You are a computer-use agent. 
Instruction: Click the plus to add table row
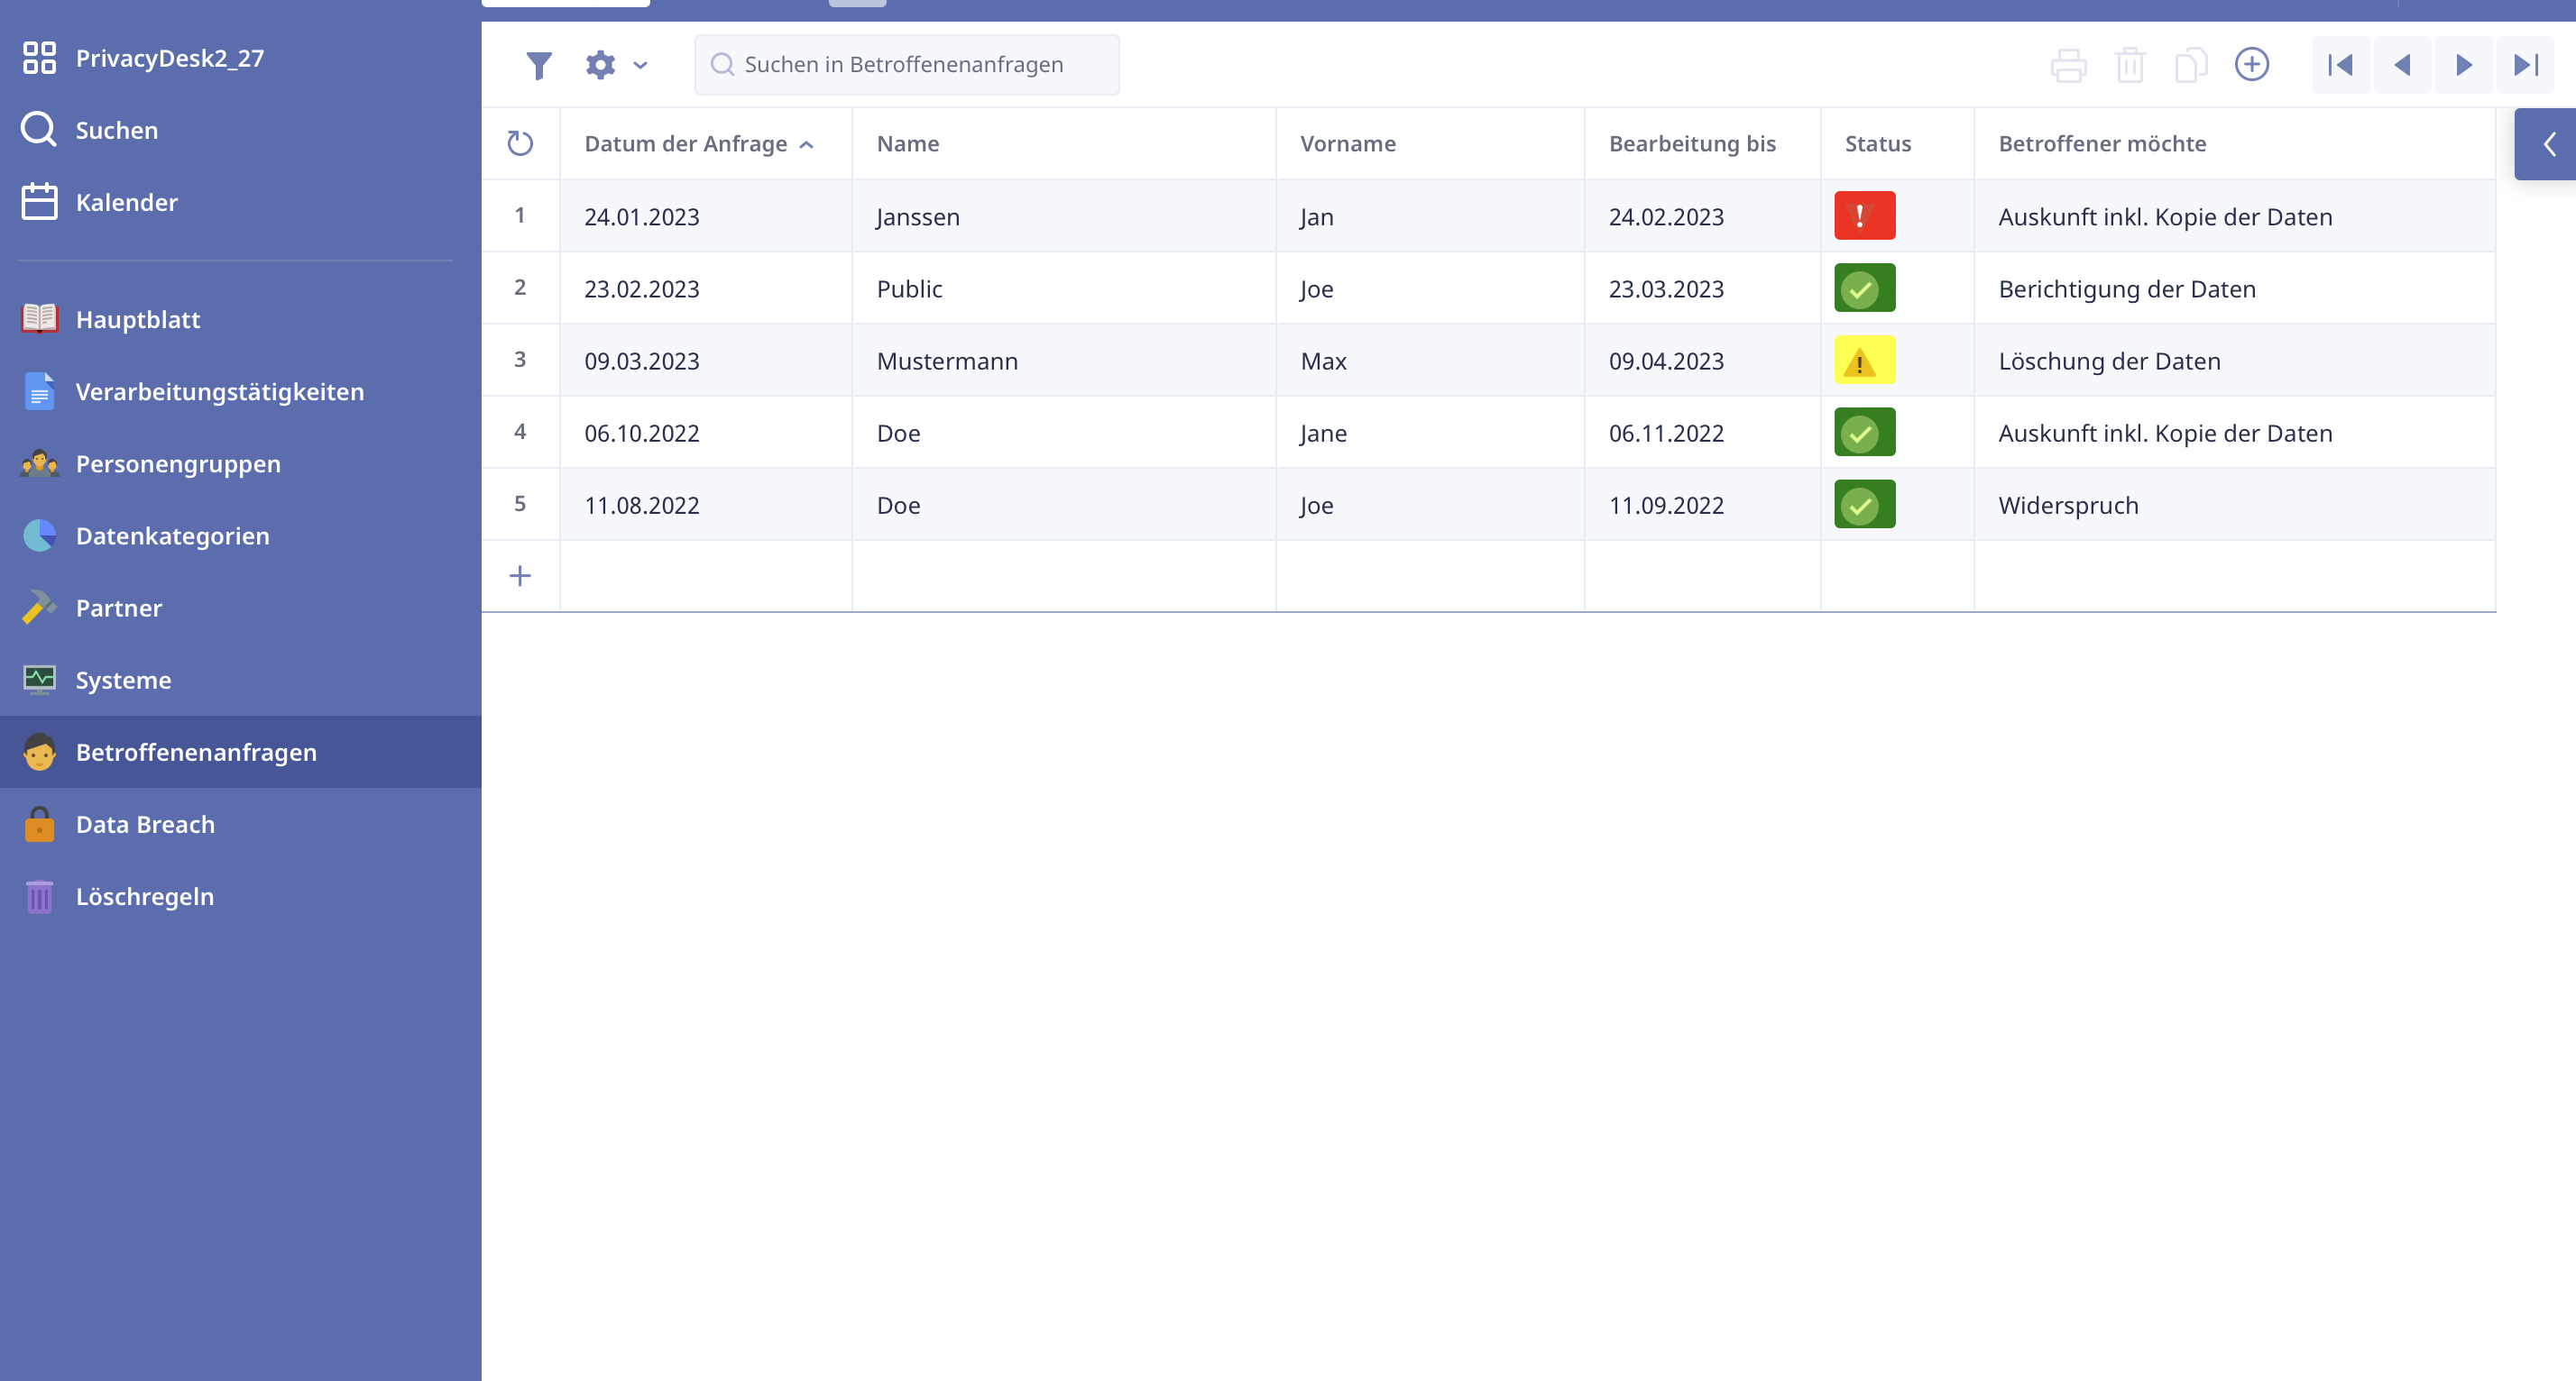pyautogui.click(x=520, y=576)
